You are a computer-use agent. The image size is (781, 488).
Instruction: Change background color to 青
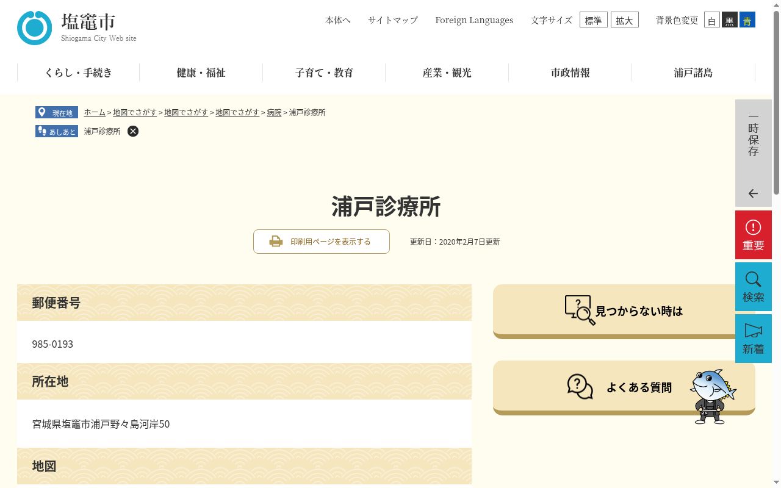747,20
